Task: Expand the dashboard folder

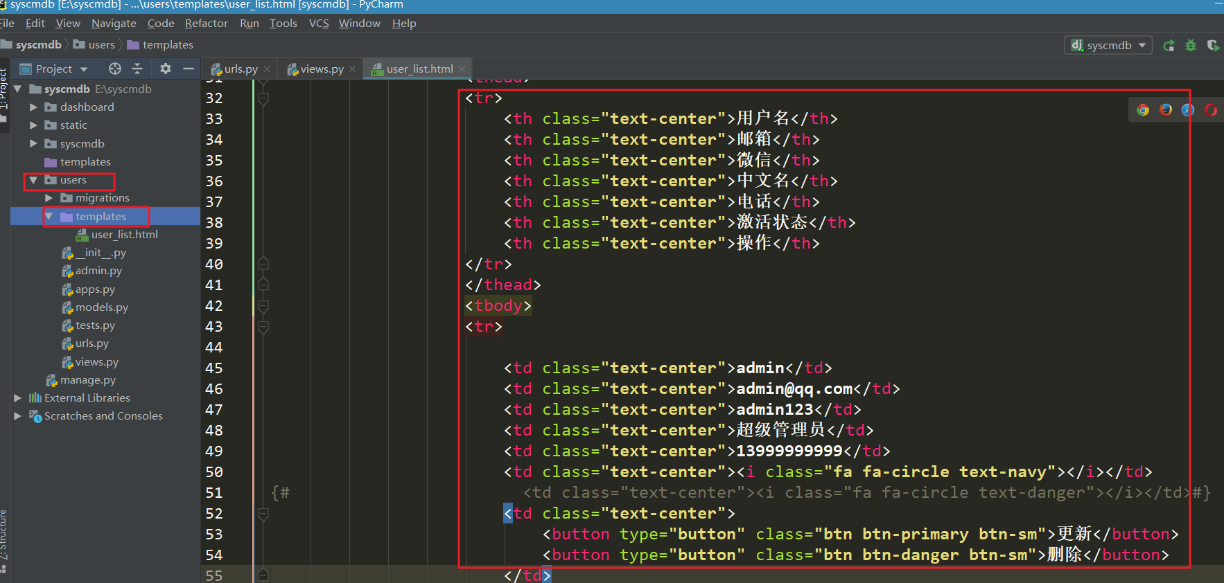Action: 33,107
